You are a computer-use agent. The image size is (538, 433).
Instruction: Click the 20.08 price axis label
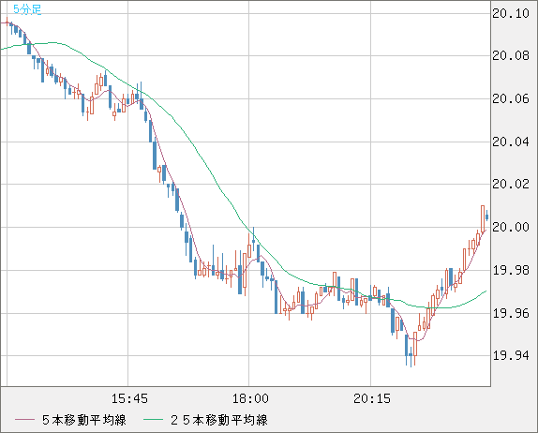point(511,55)
